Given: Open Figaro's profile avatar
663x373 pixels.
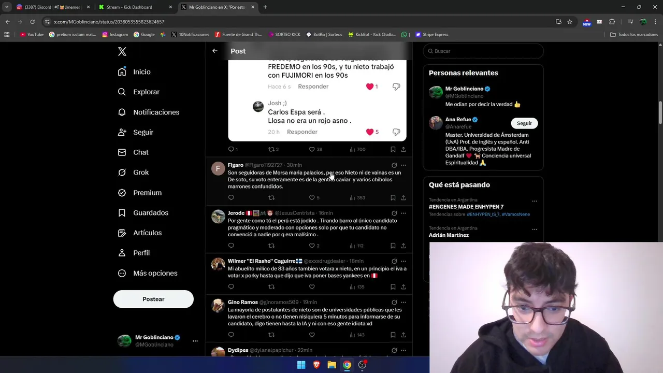Looking at the screenshot, I should pos(218,168).
